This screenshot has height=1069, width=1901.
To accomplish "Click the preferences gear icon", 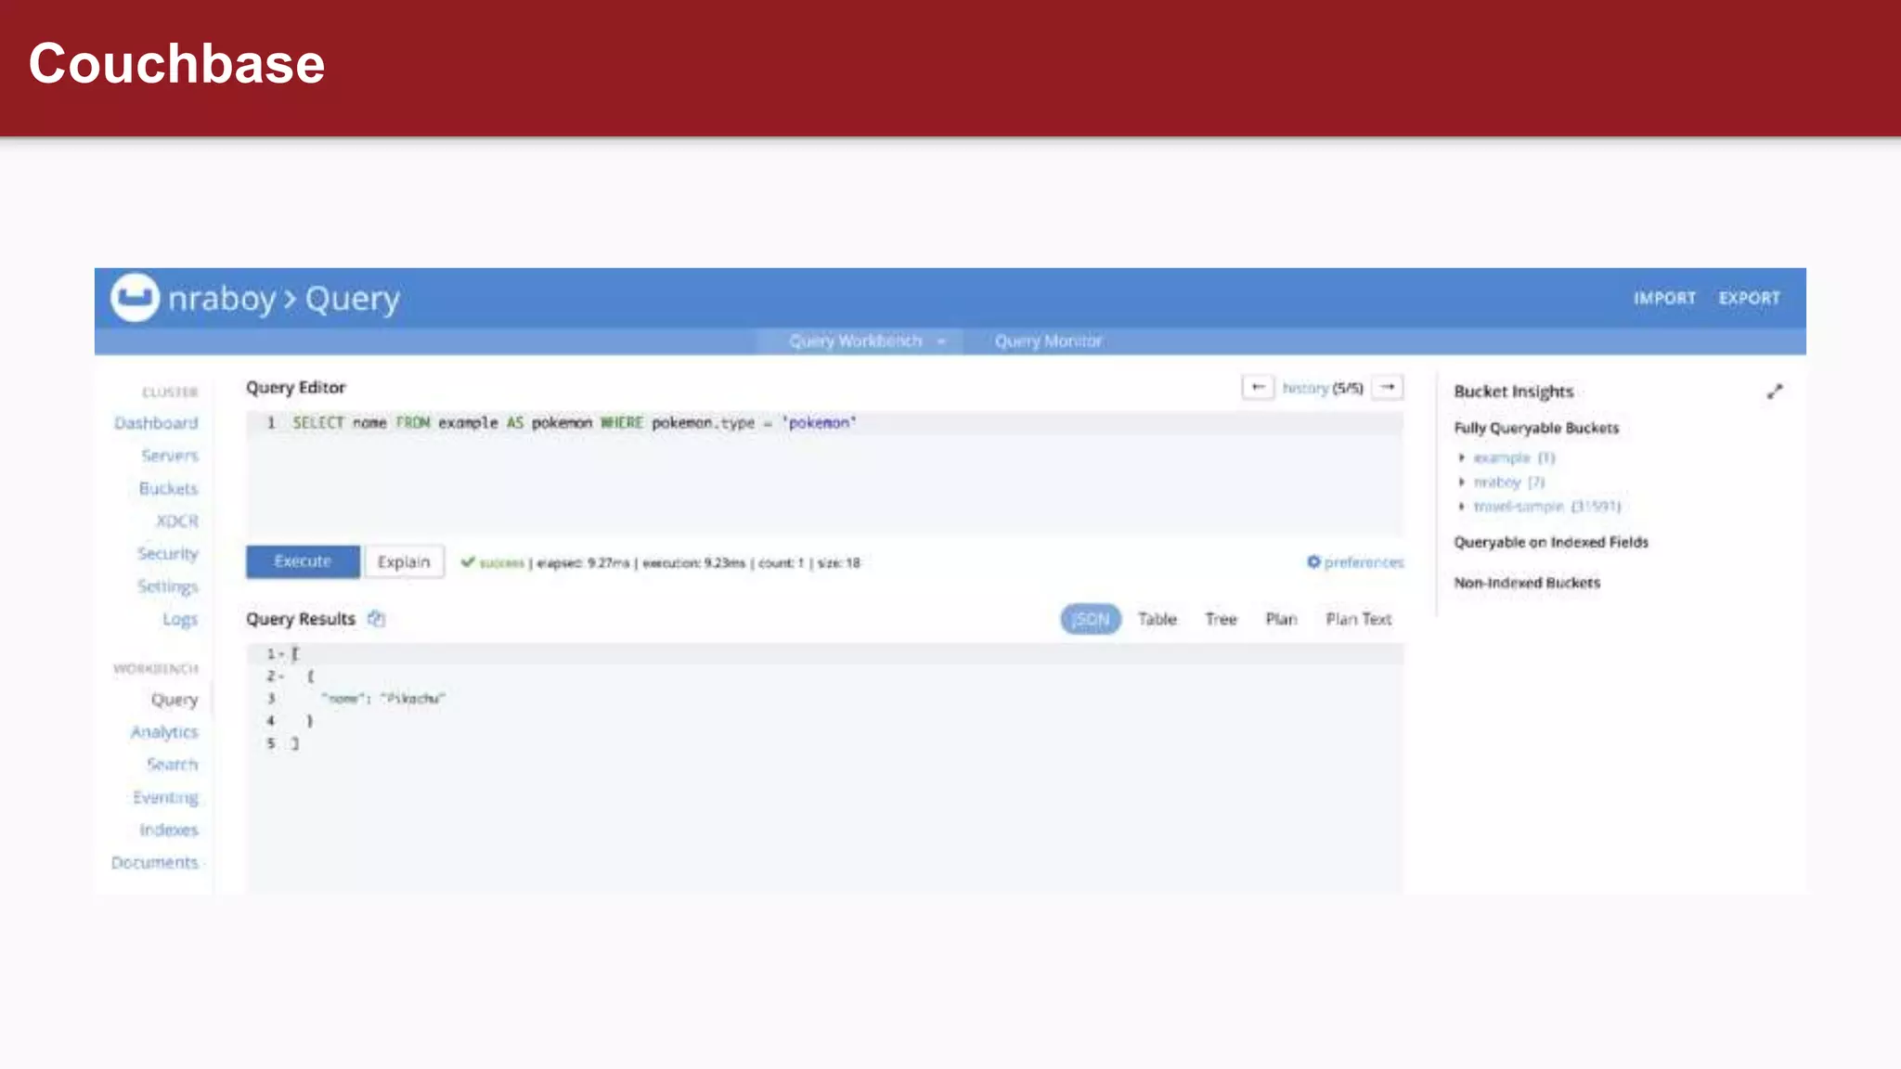I will pos(1313,561).
